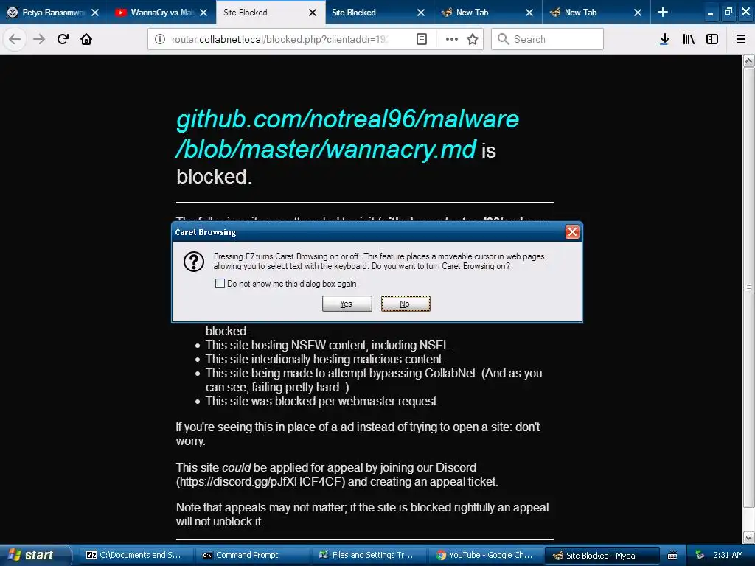Viewport: 755px width, 566px height.
Task: Restore down the Mypal browser window
Action: 728,12
